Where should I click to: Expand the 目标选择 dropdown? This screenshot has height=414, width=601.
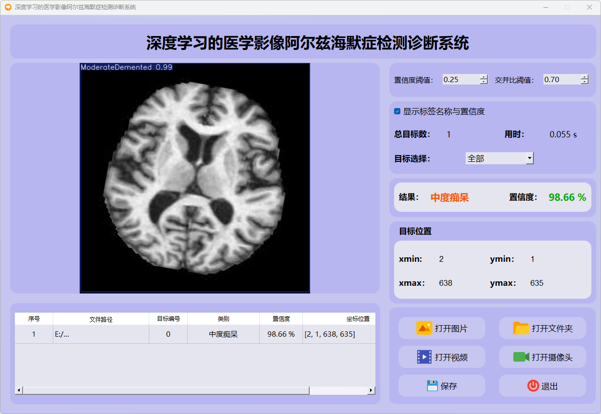(529, 158)
